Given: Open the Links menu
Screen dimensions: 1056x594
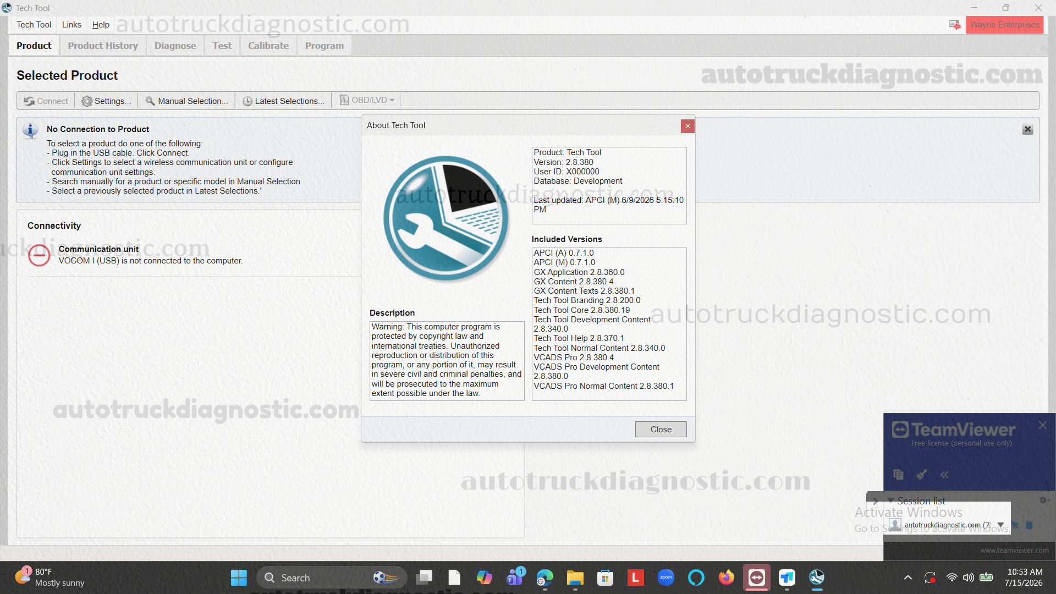Looking at the screenshot, I should (x=71, y=25).
